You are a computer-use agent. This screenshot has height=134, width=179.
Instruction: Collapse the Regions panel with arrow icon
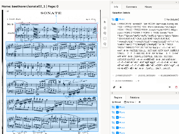pyautogui.click(x=176, y=93)
